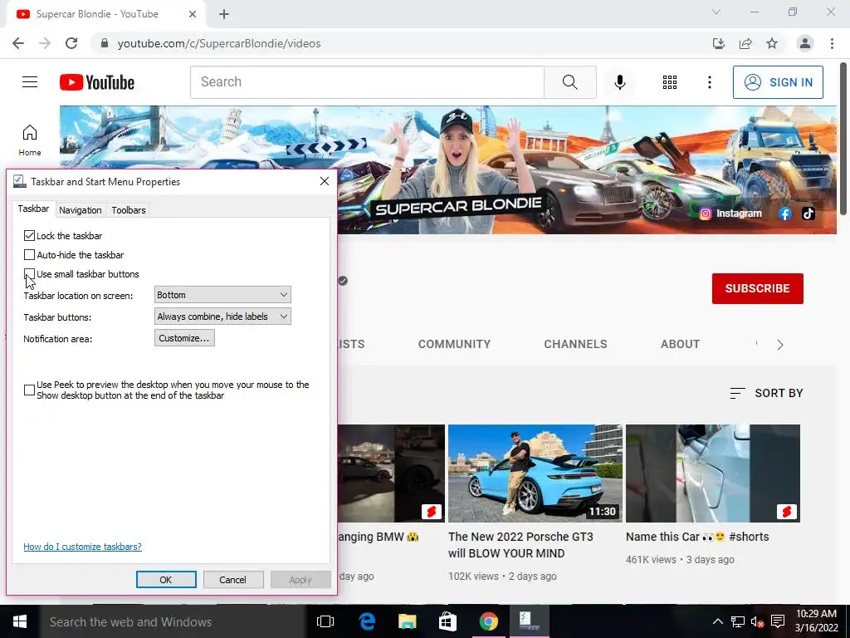Open the Store from the taskbar
Screen dimensions: 850x638
point(447,621)
